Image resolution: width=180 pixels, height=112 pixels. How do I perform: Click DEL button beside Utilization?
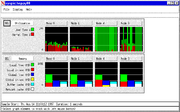(x=7, y=23)
